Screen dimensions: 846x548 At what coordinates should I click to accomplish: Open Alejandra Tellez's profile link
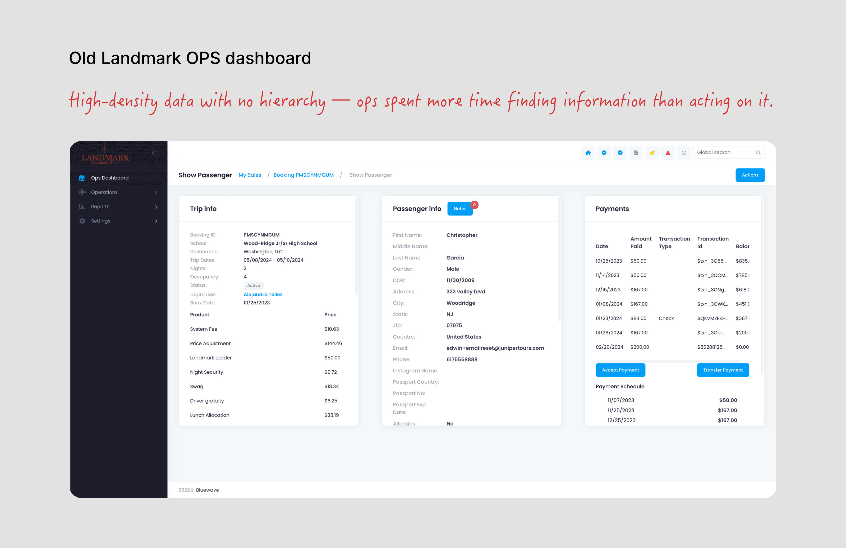tap(263, 294)
